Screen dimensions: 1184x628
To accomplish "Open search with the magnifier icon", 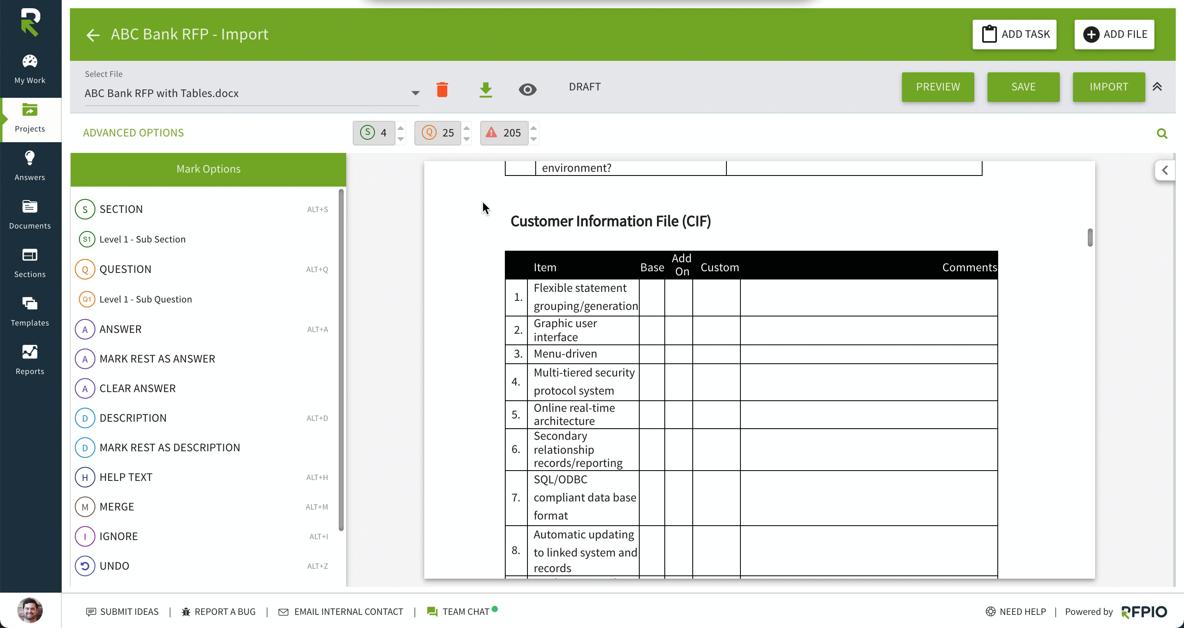I will tap(1162, 134).
